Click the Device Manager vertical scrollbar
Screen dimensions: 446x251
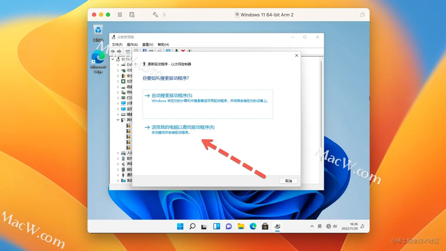321,111
